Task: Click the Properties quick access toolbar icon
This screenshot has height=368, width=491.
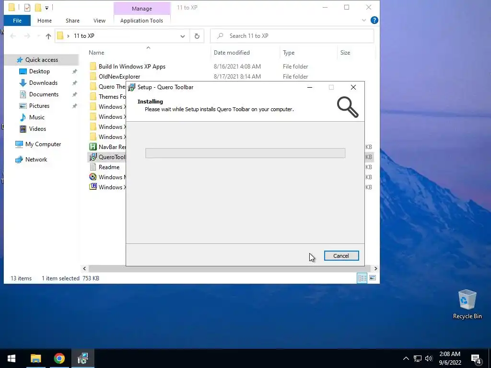Action: coord(27,8)
